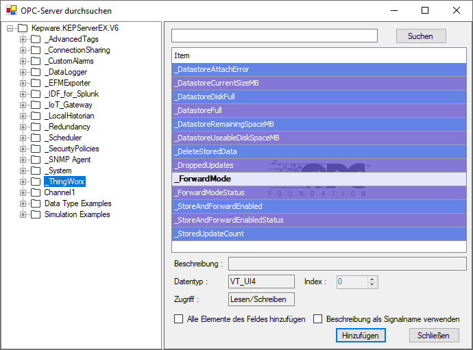Click the Beschreibung text field
Screen dimensions: 473x350
pyautogui.click(x=347, y=264)
